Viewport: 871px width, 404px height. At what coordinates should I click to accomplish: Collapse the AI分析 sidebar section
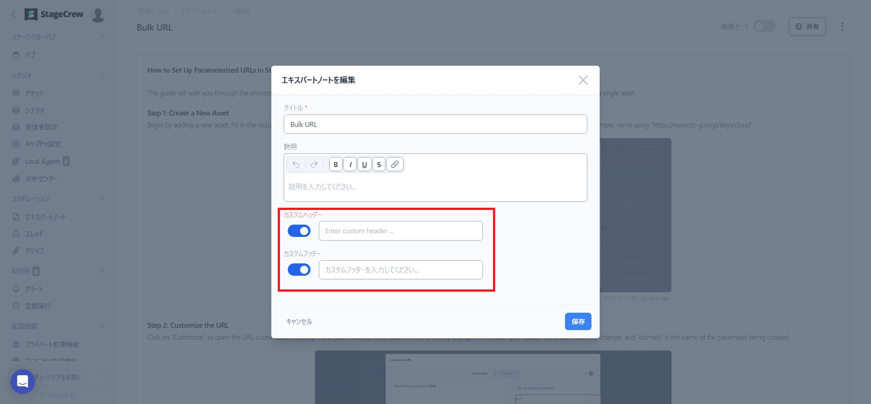pyautogui.click(x=103, y=271)
